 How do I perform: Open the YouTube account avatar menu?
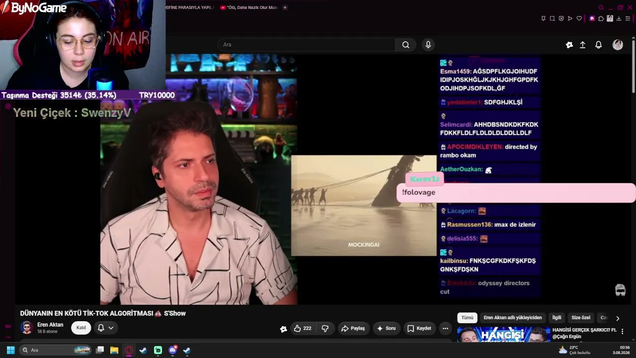pyautogui.click(x=618, y=45)
